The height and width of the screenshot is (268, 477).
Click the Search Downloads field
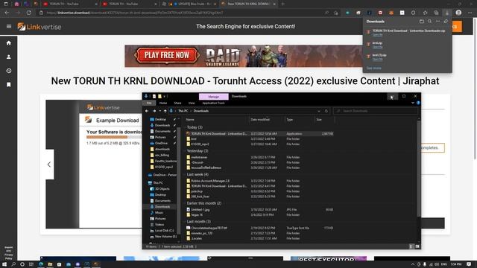pyautogui.click(x=376, y=111)
